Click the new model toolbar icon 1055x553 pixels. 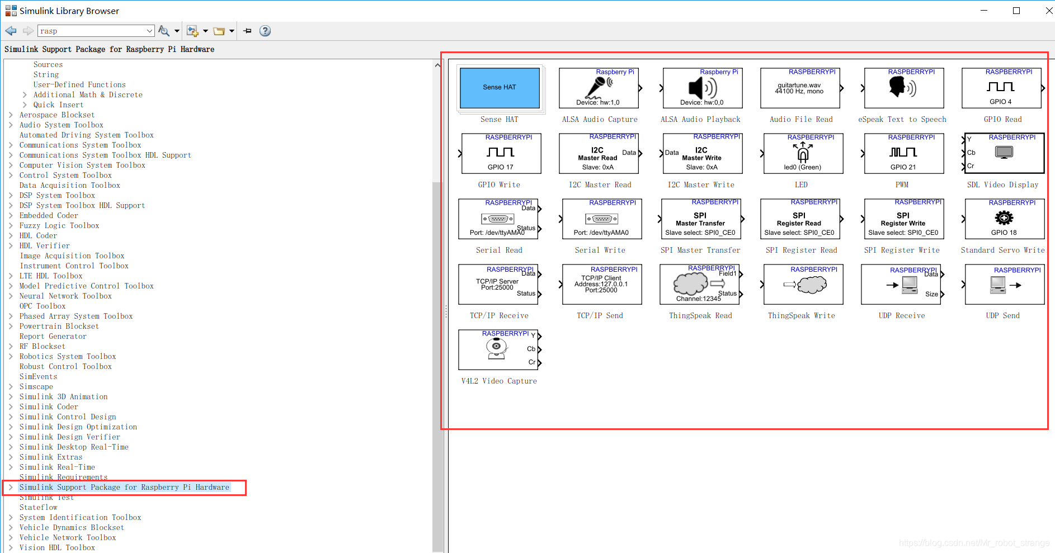pyautogui.click(x=193, y=31)
